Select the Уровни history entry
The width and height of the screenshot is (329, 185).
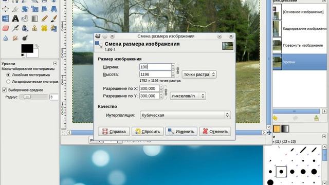(300, 62)
